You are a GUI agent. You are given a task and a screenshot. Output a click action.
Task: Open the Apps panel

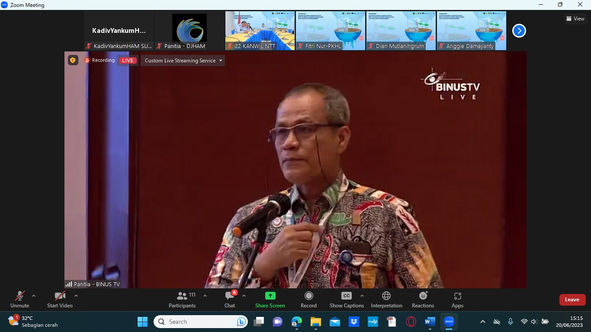(457, 300)
